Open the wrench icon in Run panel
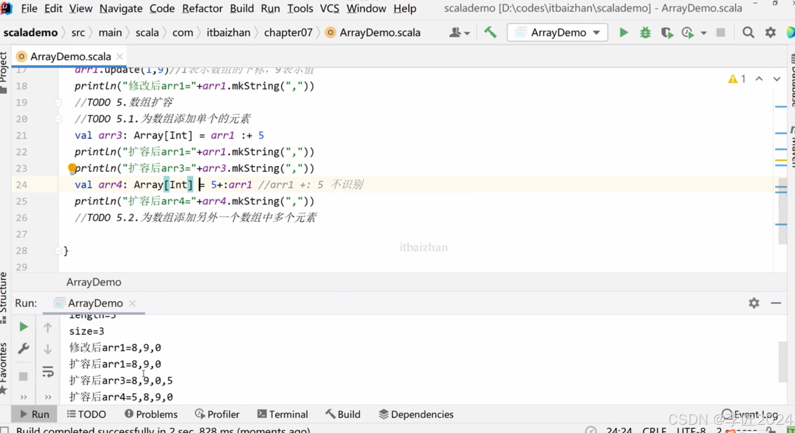 [23, 348]
